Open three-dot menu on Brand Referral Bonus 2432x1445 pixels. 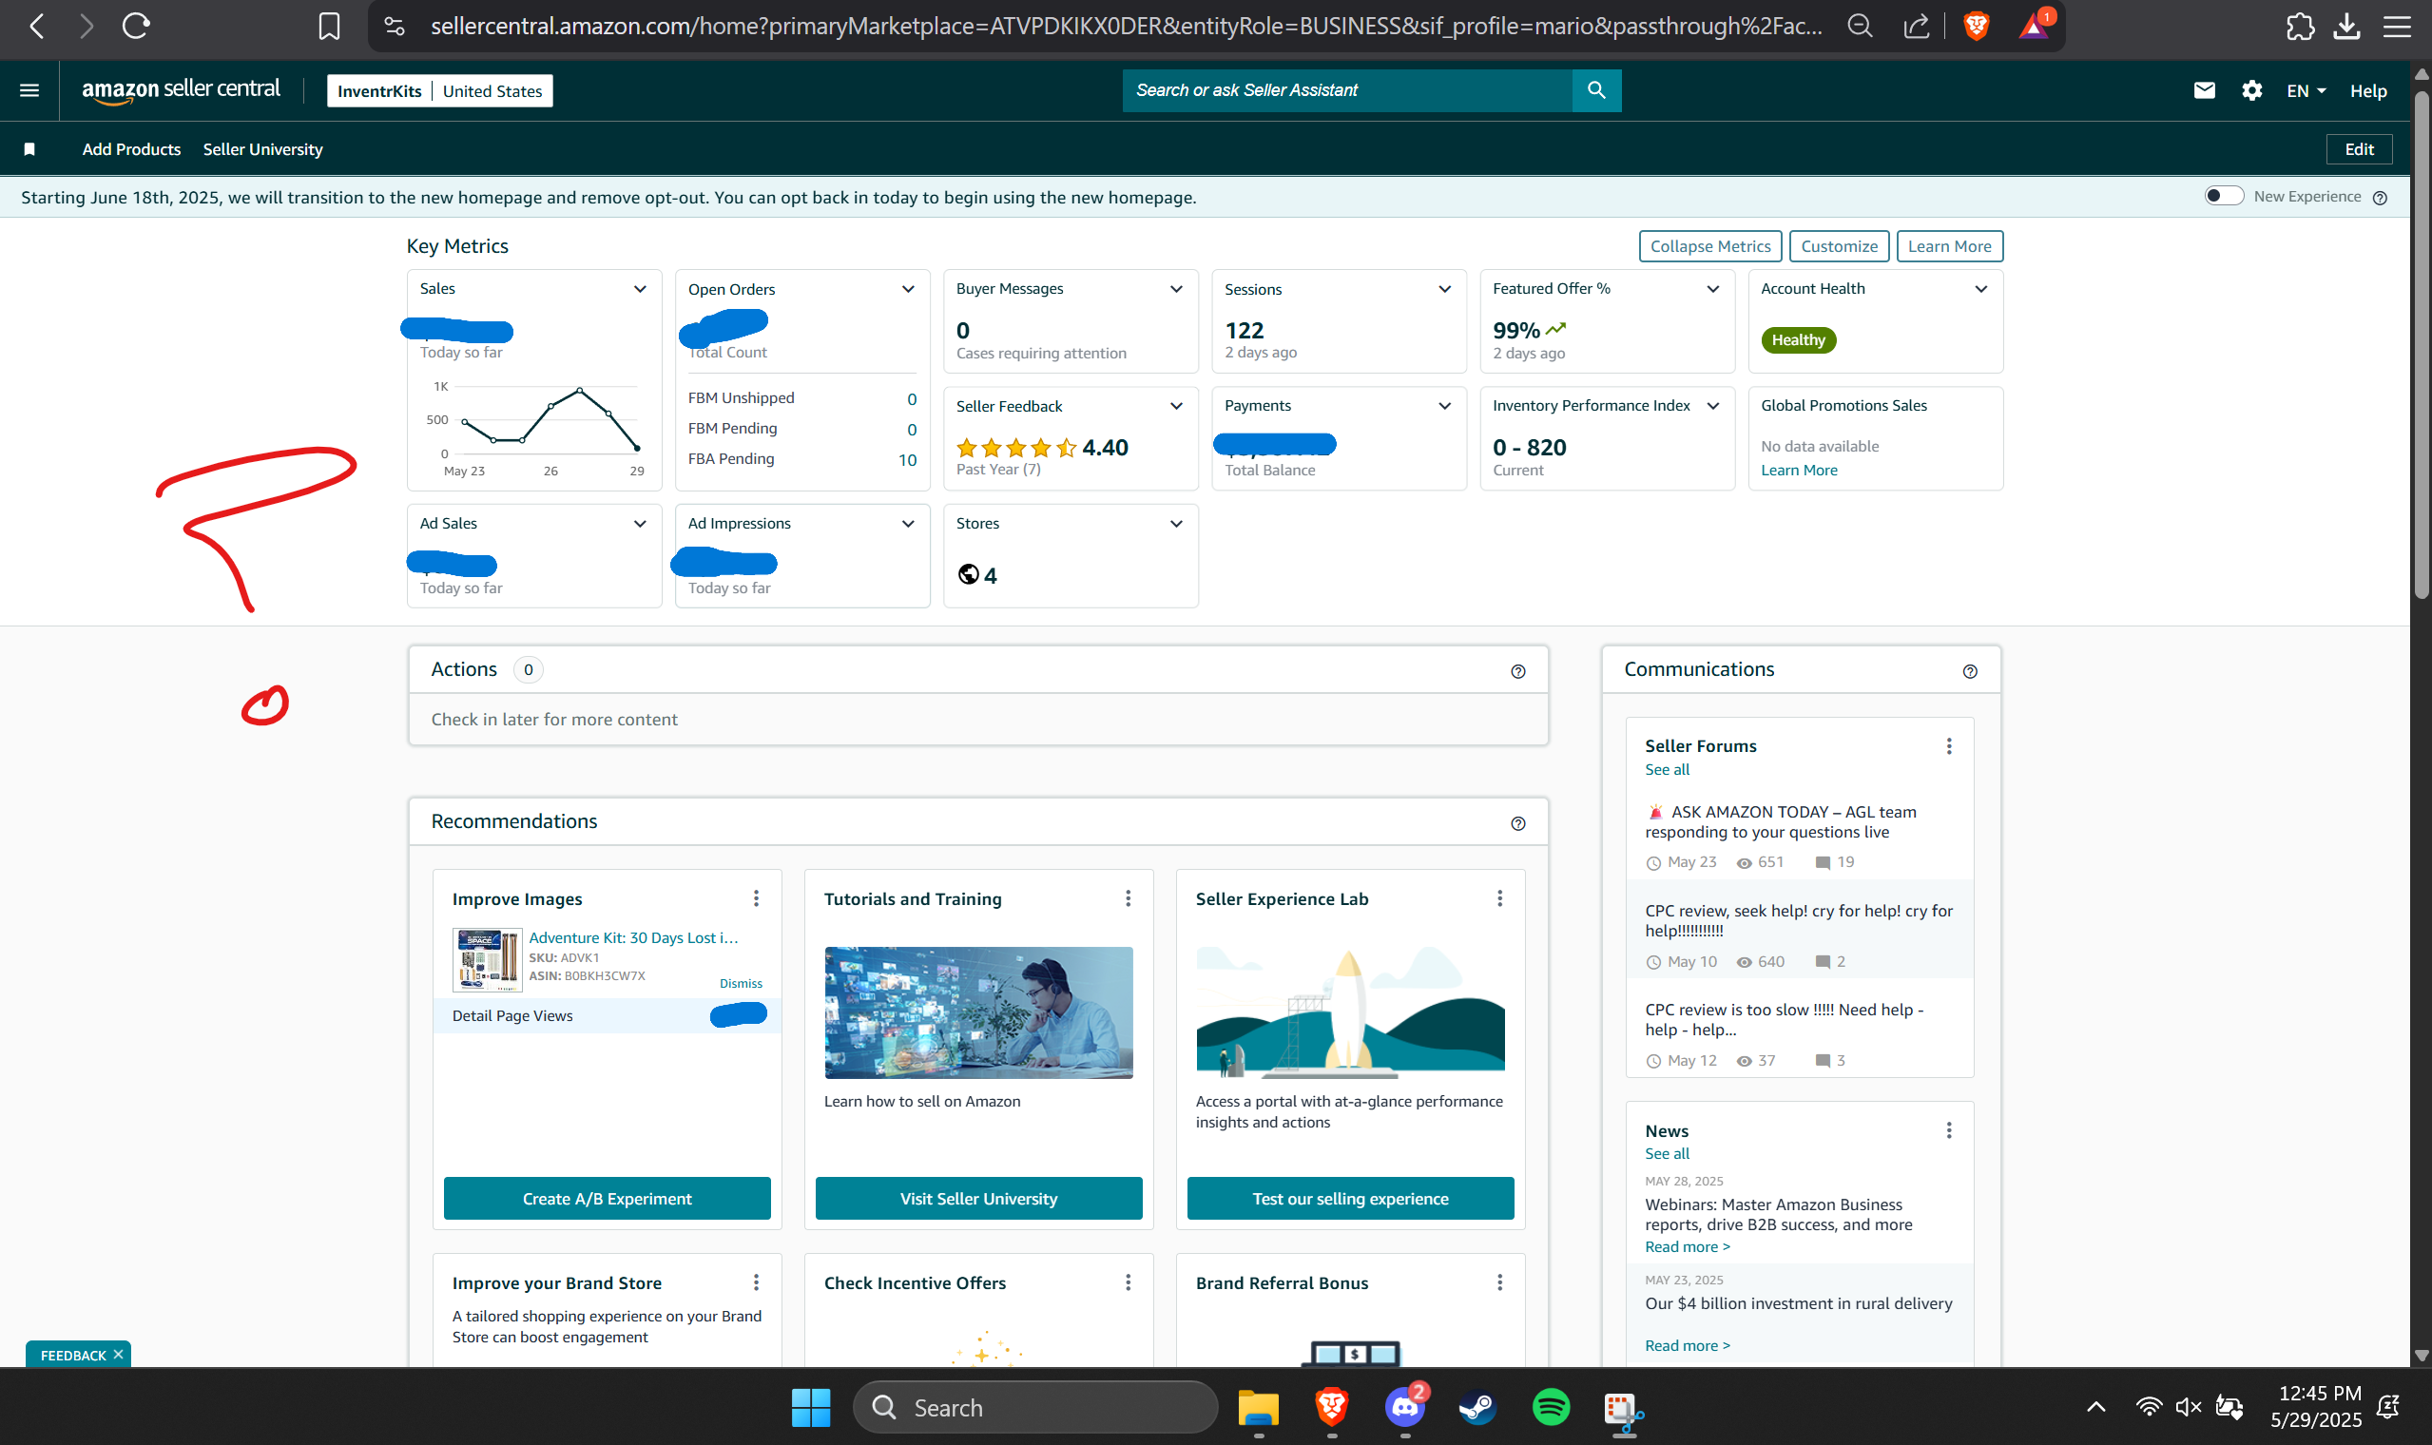pyautogui.click(x=1499, y=1282)
